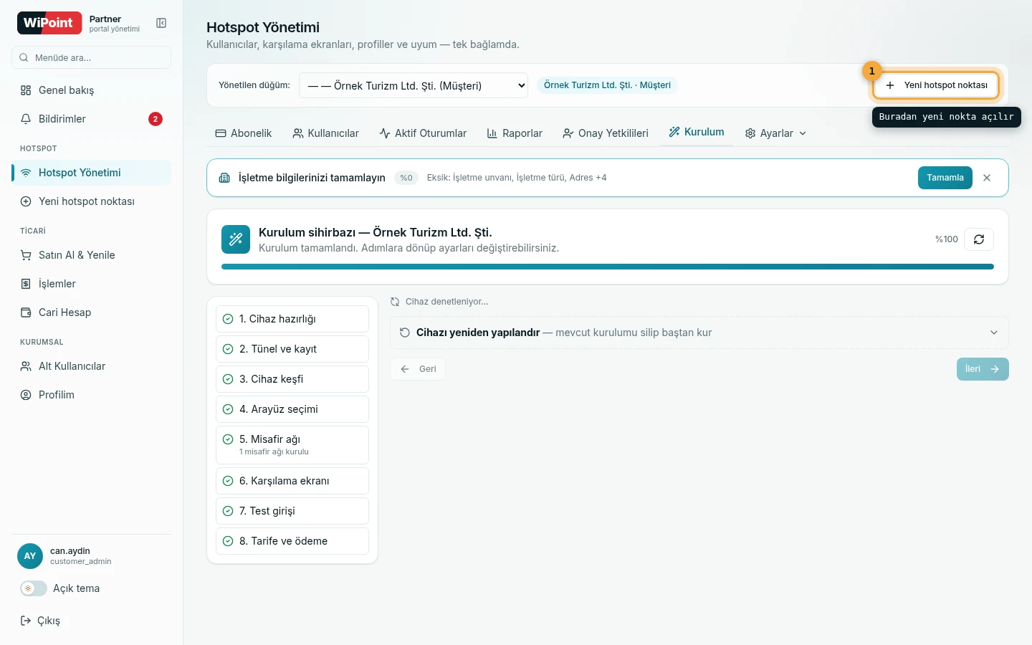This screenshot has width=1032, height=645.
Task: Open the Onay Yetkilileri tab
Action: (606, 133)
